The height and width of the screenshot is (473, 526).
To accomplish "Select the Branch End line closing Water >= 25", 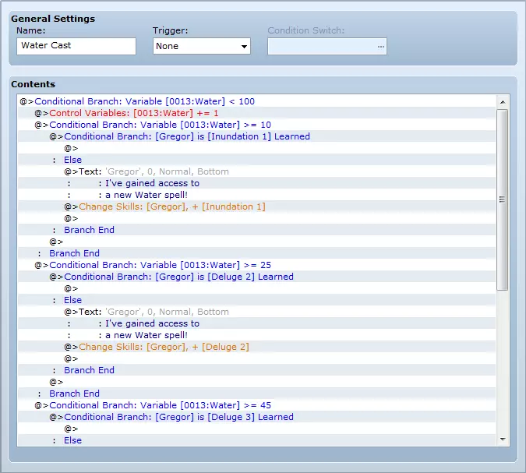I will [257, 394].
